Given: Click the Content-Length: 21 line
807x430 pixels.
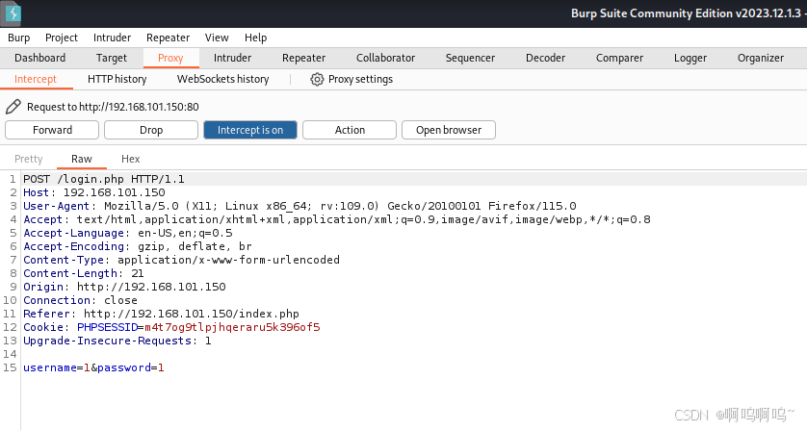Looking at the screenshot, I should pyautogui.click(x=84, y=273).
